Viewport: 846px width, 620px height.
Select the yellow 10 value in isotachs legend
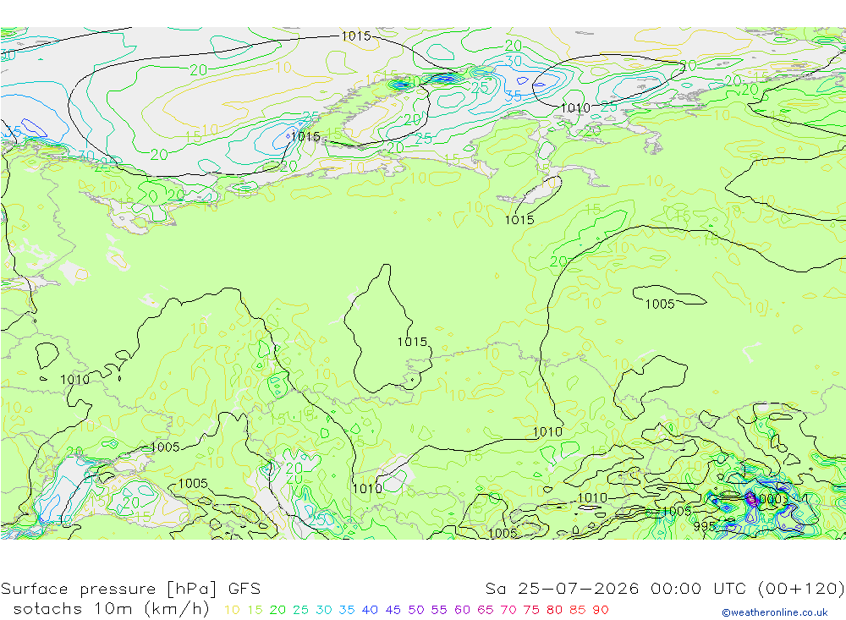click(232, 611)
